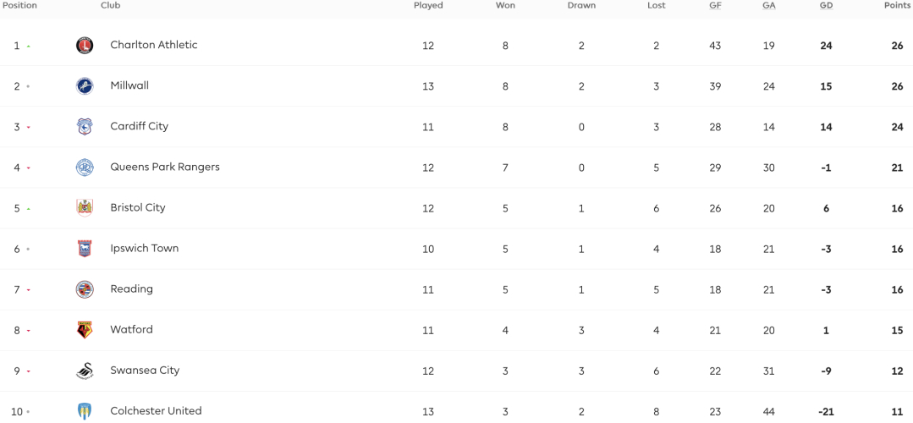This screenshot has height=423, width=913.
Task: Click the Millwall club badge
Action: click(85, 86)
